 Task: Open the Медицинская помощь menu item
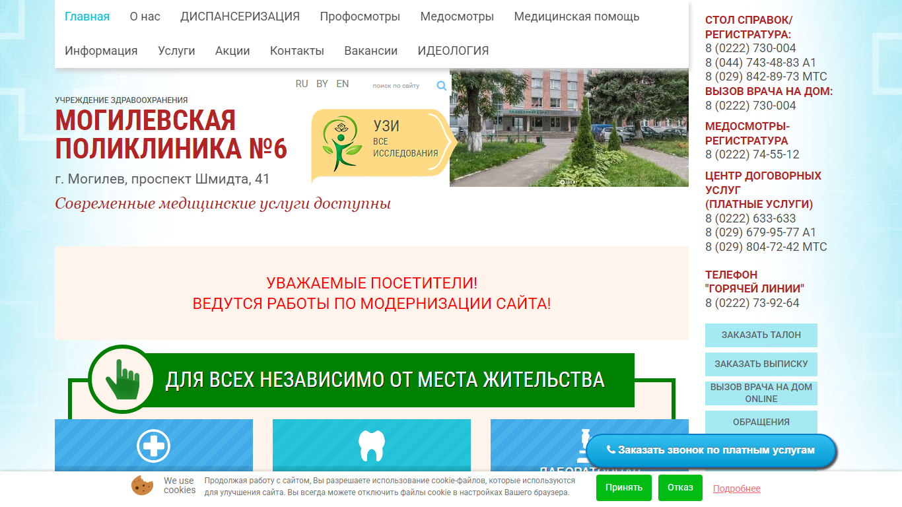pos(577,17)
